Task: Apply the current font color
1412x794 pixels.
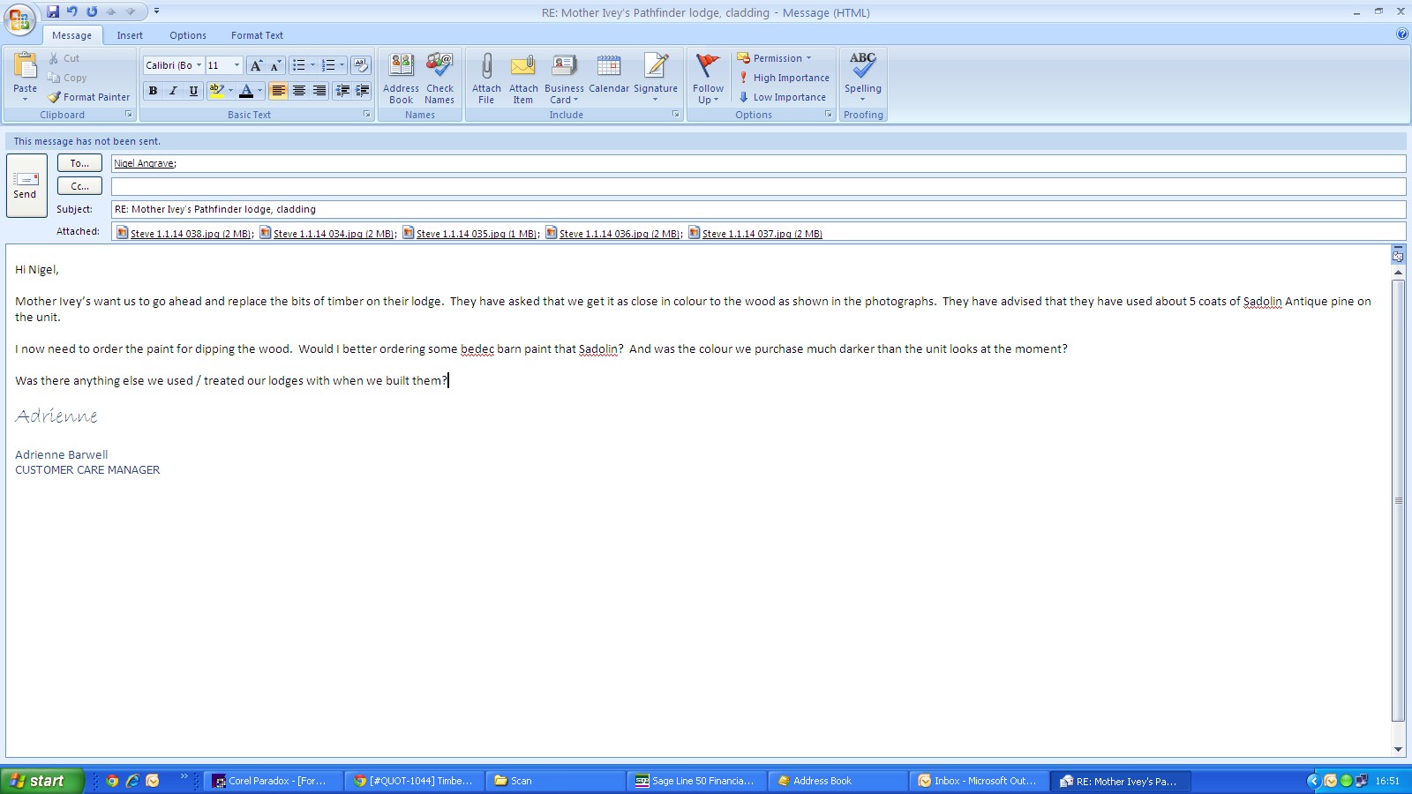Action: pos(246,91)
